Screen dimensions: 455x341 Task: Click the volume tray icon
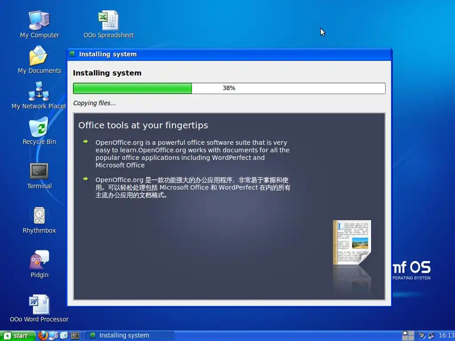tap(422, 336)
